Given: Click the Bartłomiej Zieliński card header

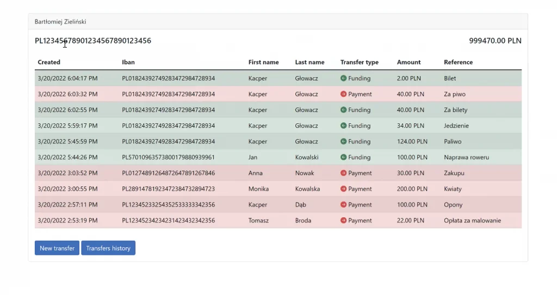Looking at the screenshot, I should [x=278, y=22].
